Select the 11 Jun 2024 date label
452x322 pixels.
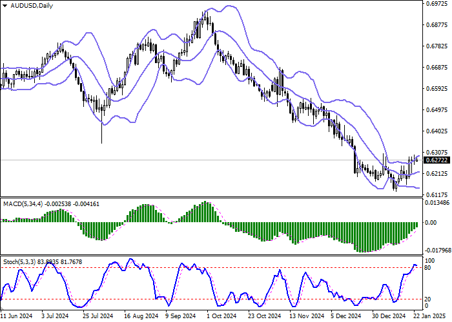16,316
